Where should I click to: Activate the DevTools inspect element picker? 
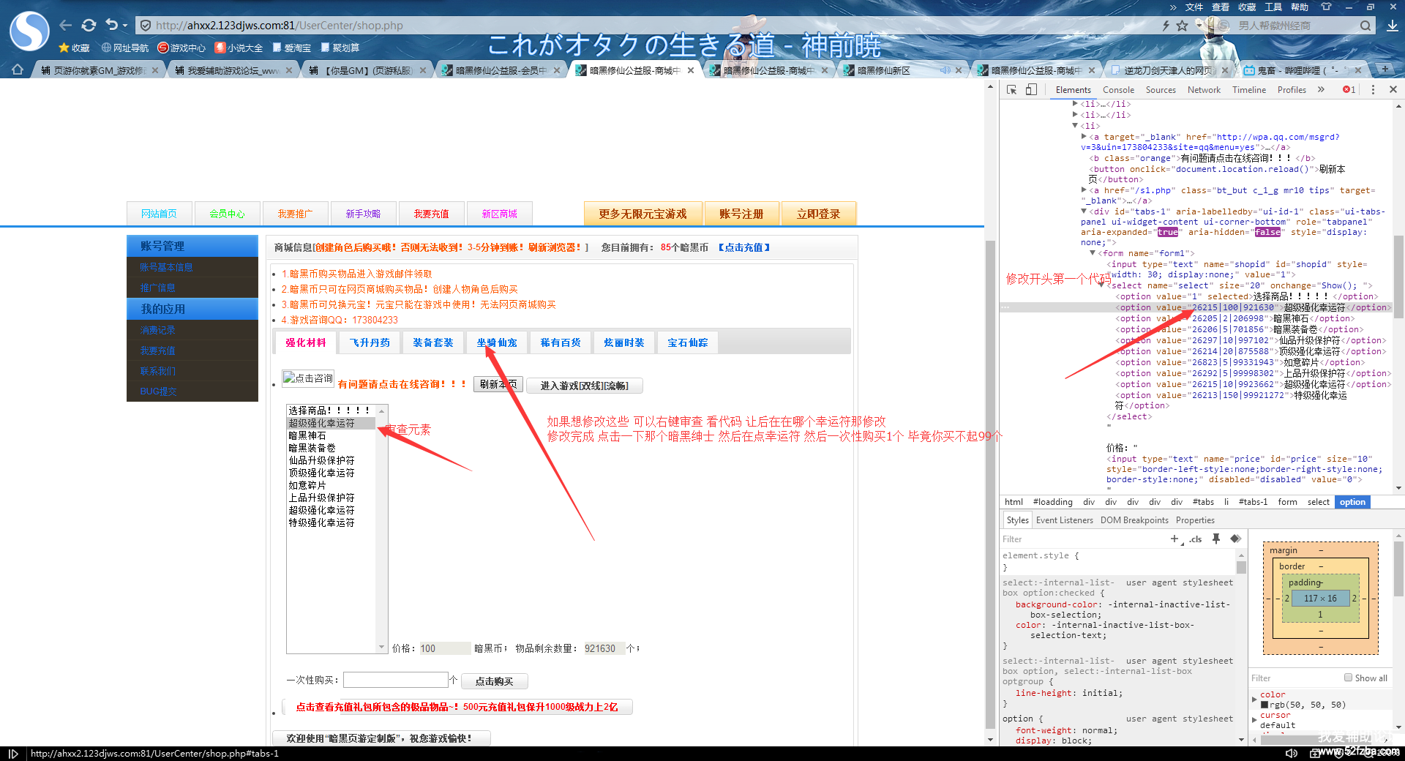coord(1011,89)
